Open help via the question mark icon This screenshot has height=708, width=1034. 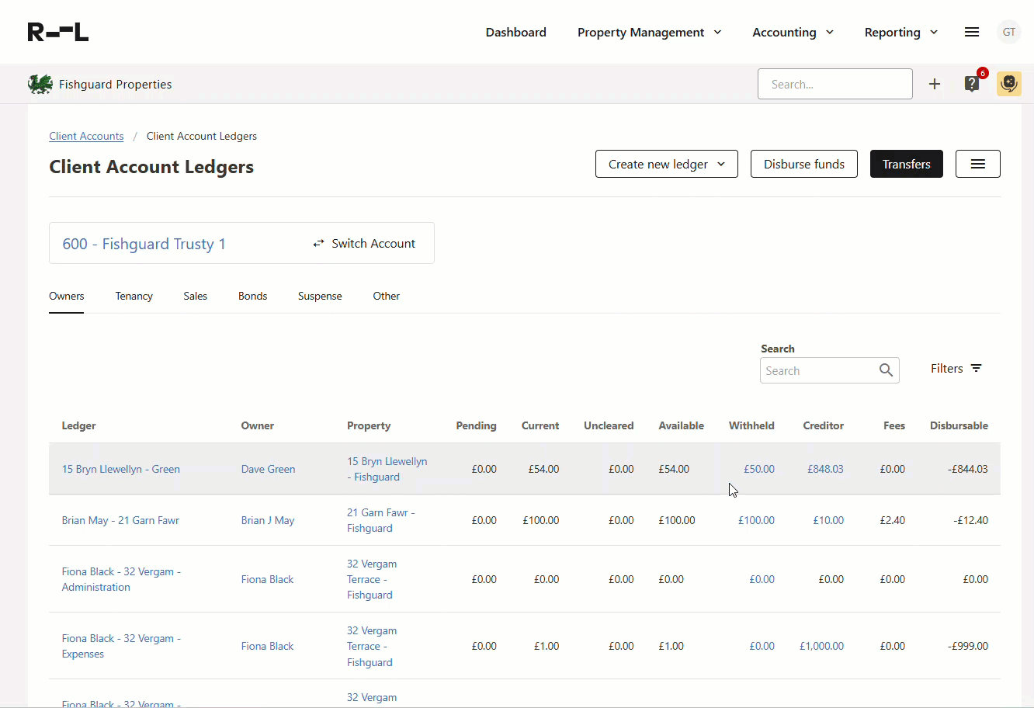(x=971, y=84)
